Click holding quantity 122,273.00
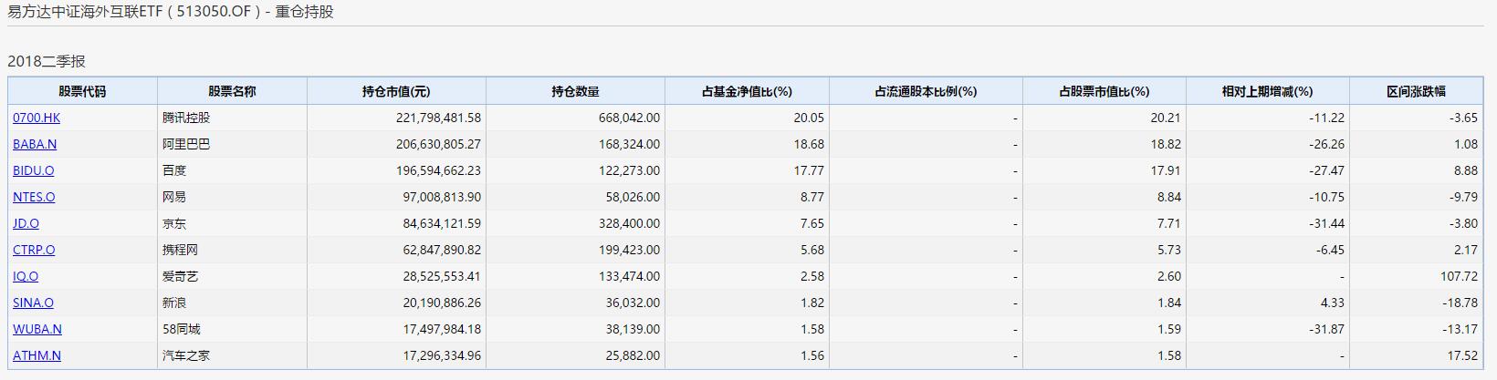Viewport: 1497px width, 380px height. click(629, 170)
